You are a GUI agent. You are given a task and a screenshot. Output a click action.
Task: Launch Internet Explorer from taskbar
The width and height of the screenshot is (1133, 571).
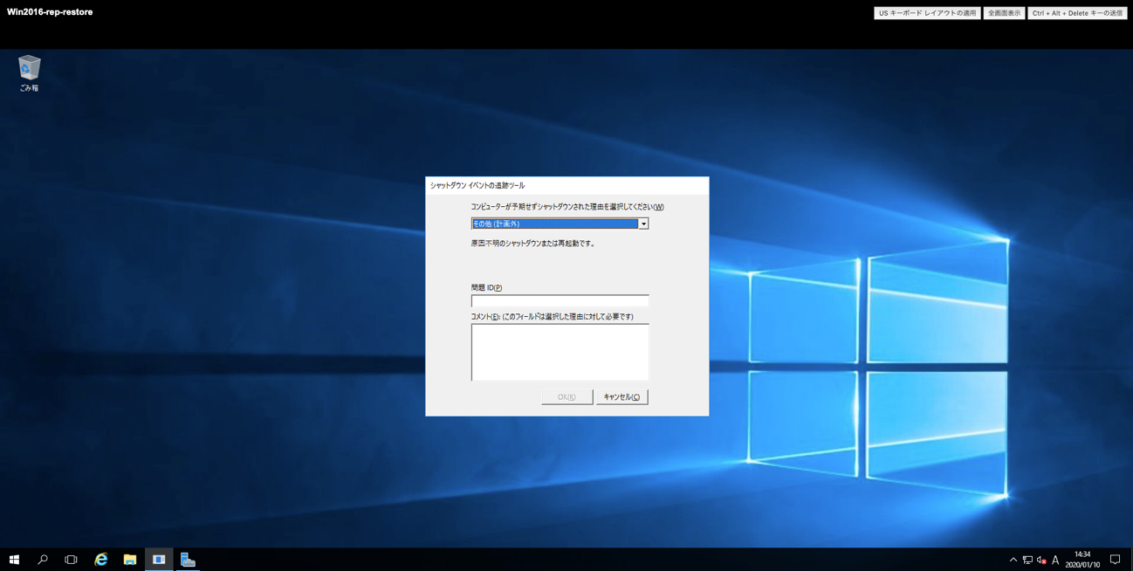click(100, 560)
